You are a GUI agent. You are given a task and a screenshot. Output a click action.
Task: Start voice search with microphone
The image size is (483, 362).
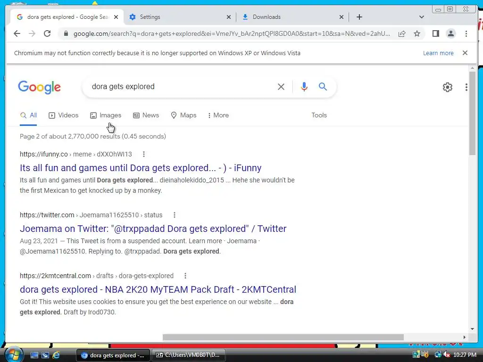coord(304,87)
